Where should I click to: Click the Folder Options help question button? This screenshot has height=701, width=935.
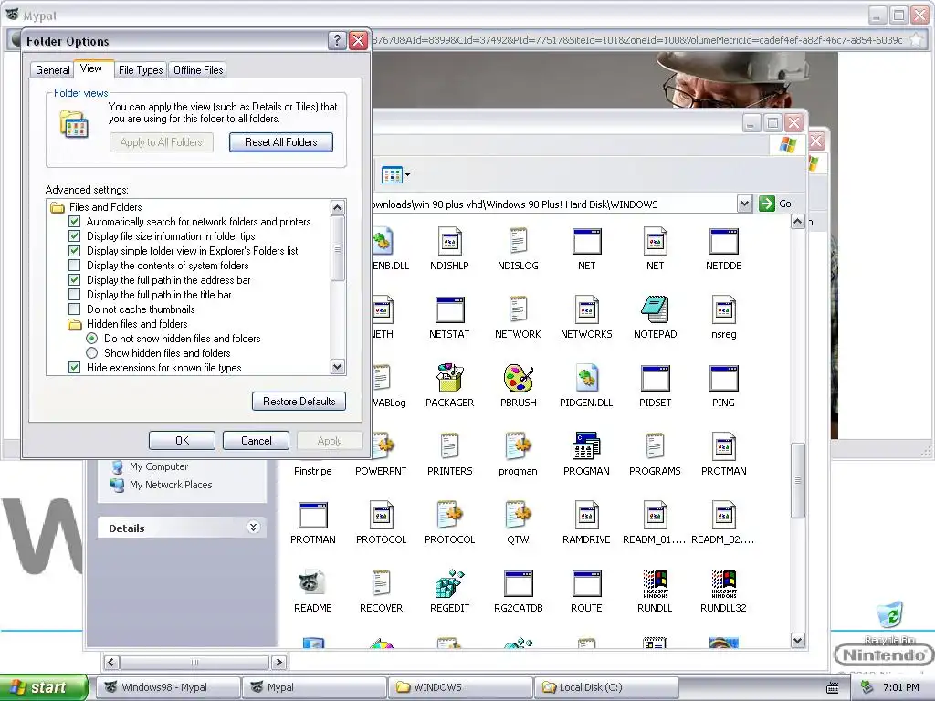pyautogui.click(x=337, y=40)
